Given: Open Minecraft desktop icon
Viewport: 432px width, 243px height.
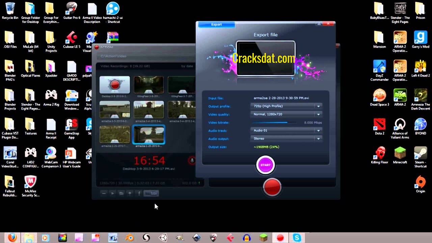Looking at the screenshot, I should [x=400, y=155].
